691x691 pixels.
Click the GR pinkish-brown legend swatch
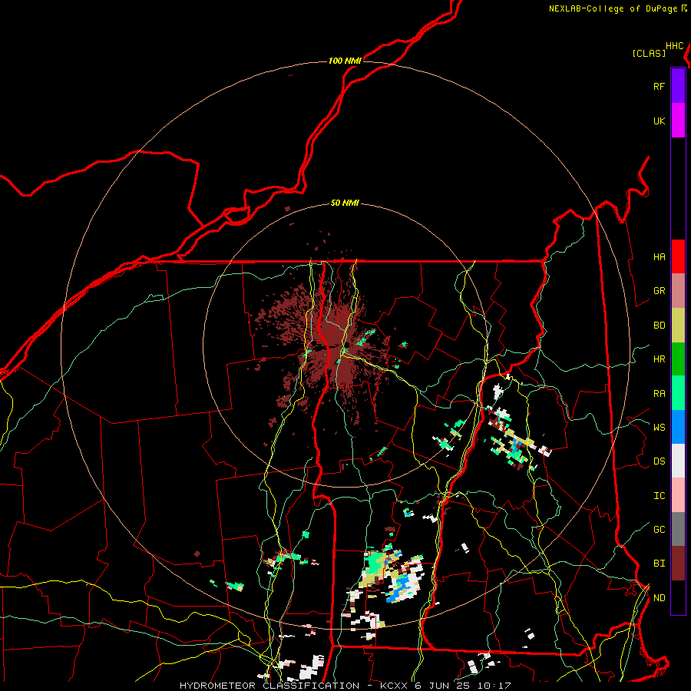click(x=678, y=291)
